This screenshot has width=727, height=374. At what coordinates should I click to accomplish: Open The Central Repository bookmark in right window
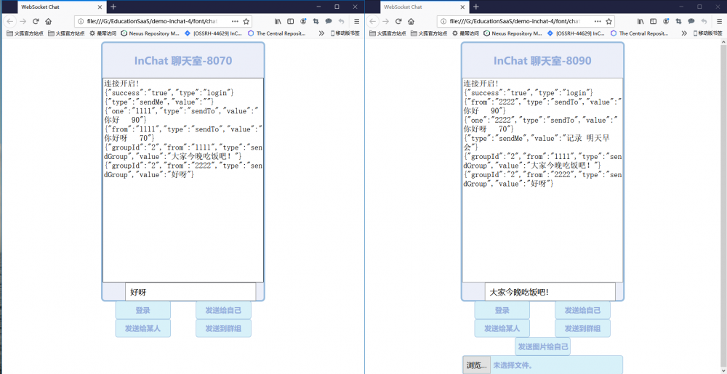tap(639, 33)
